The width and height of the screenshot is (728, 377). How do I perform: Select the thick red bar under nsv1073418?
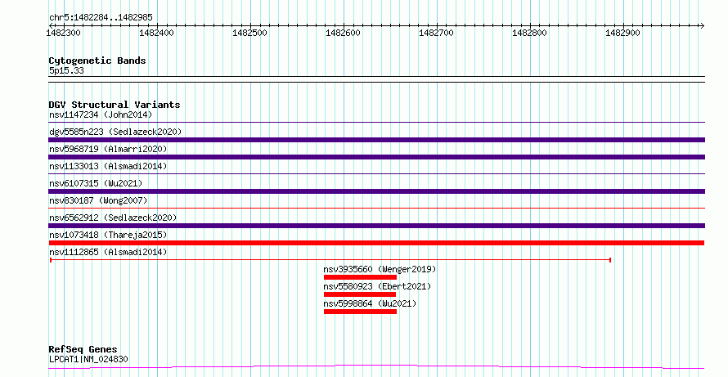pyautogui.click(x=376, y=243)
